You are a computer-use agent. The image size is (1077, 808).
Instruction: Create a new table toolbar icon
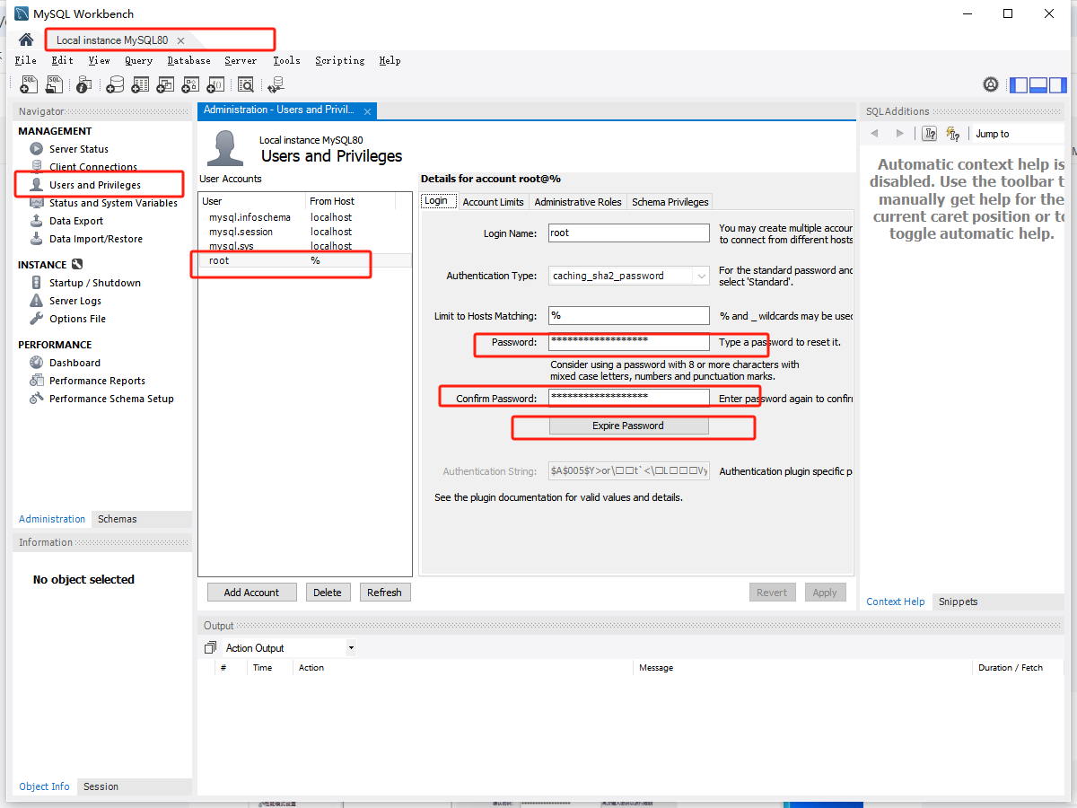pos(140,84)
